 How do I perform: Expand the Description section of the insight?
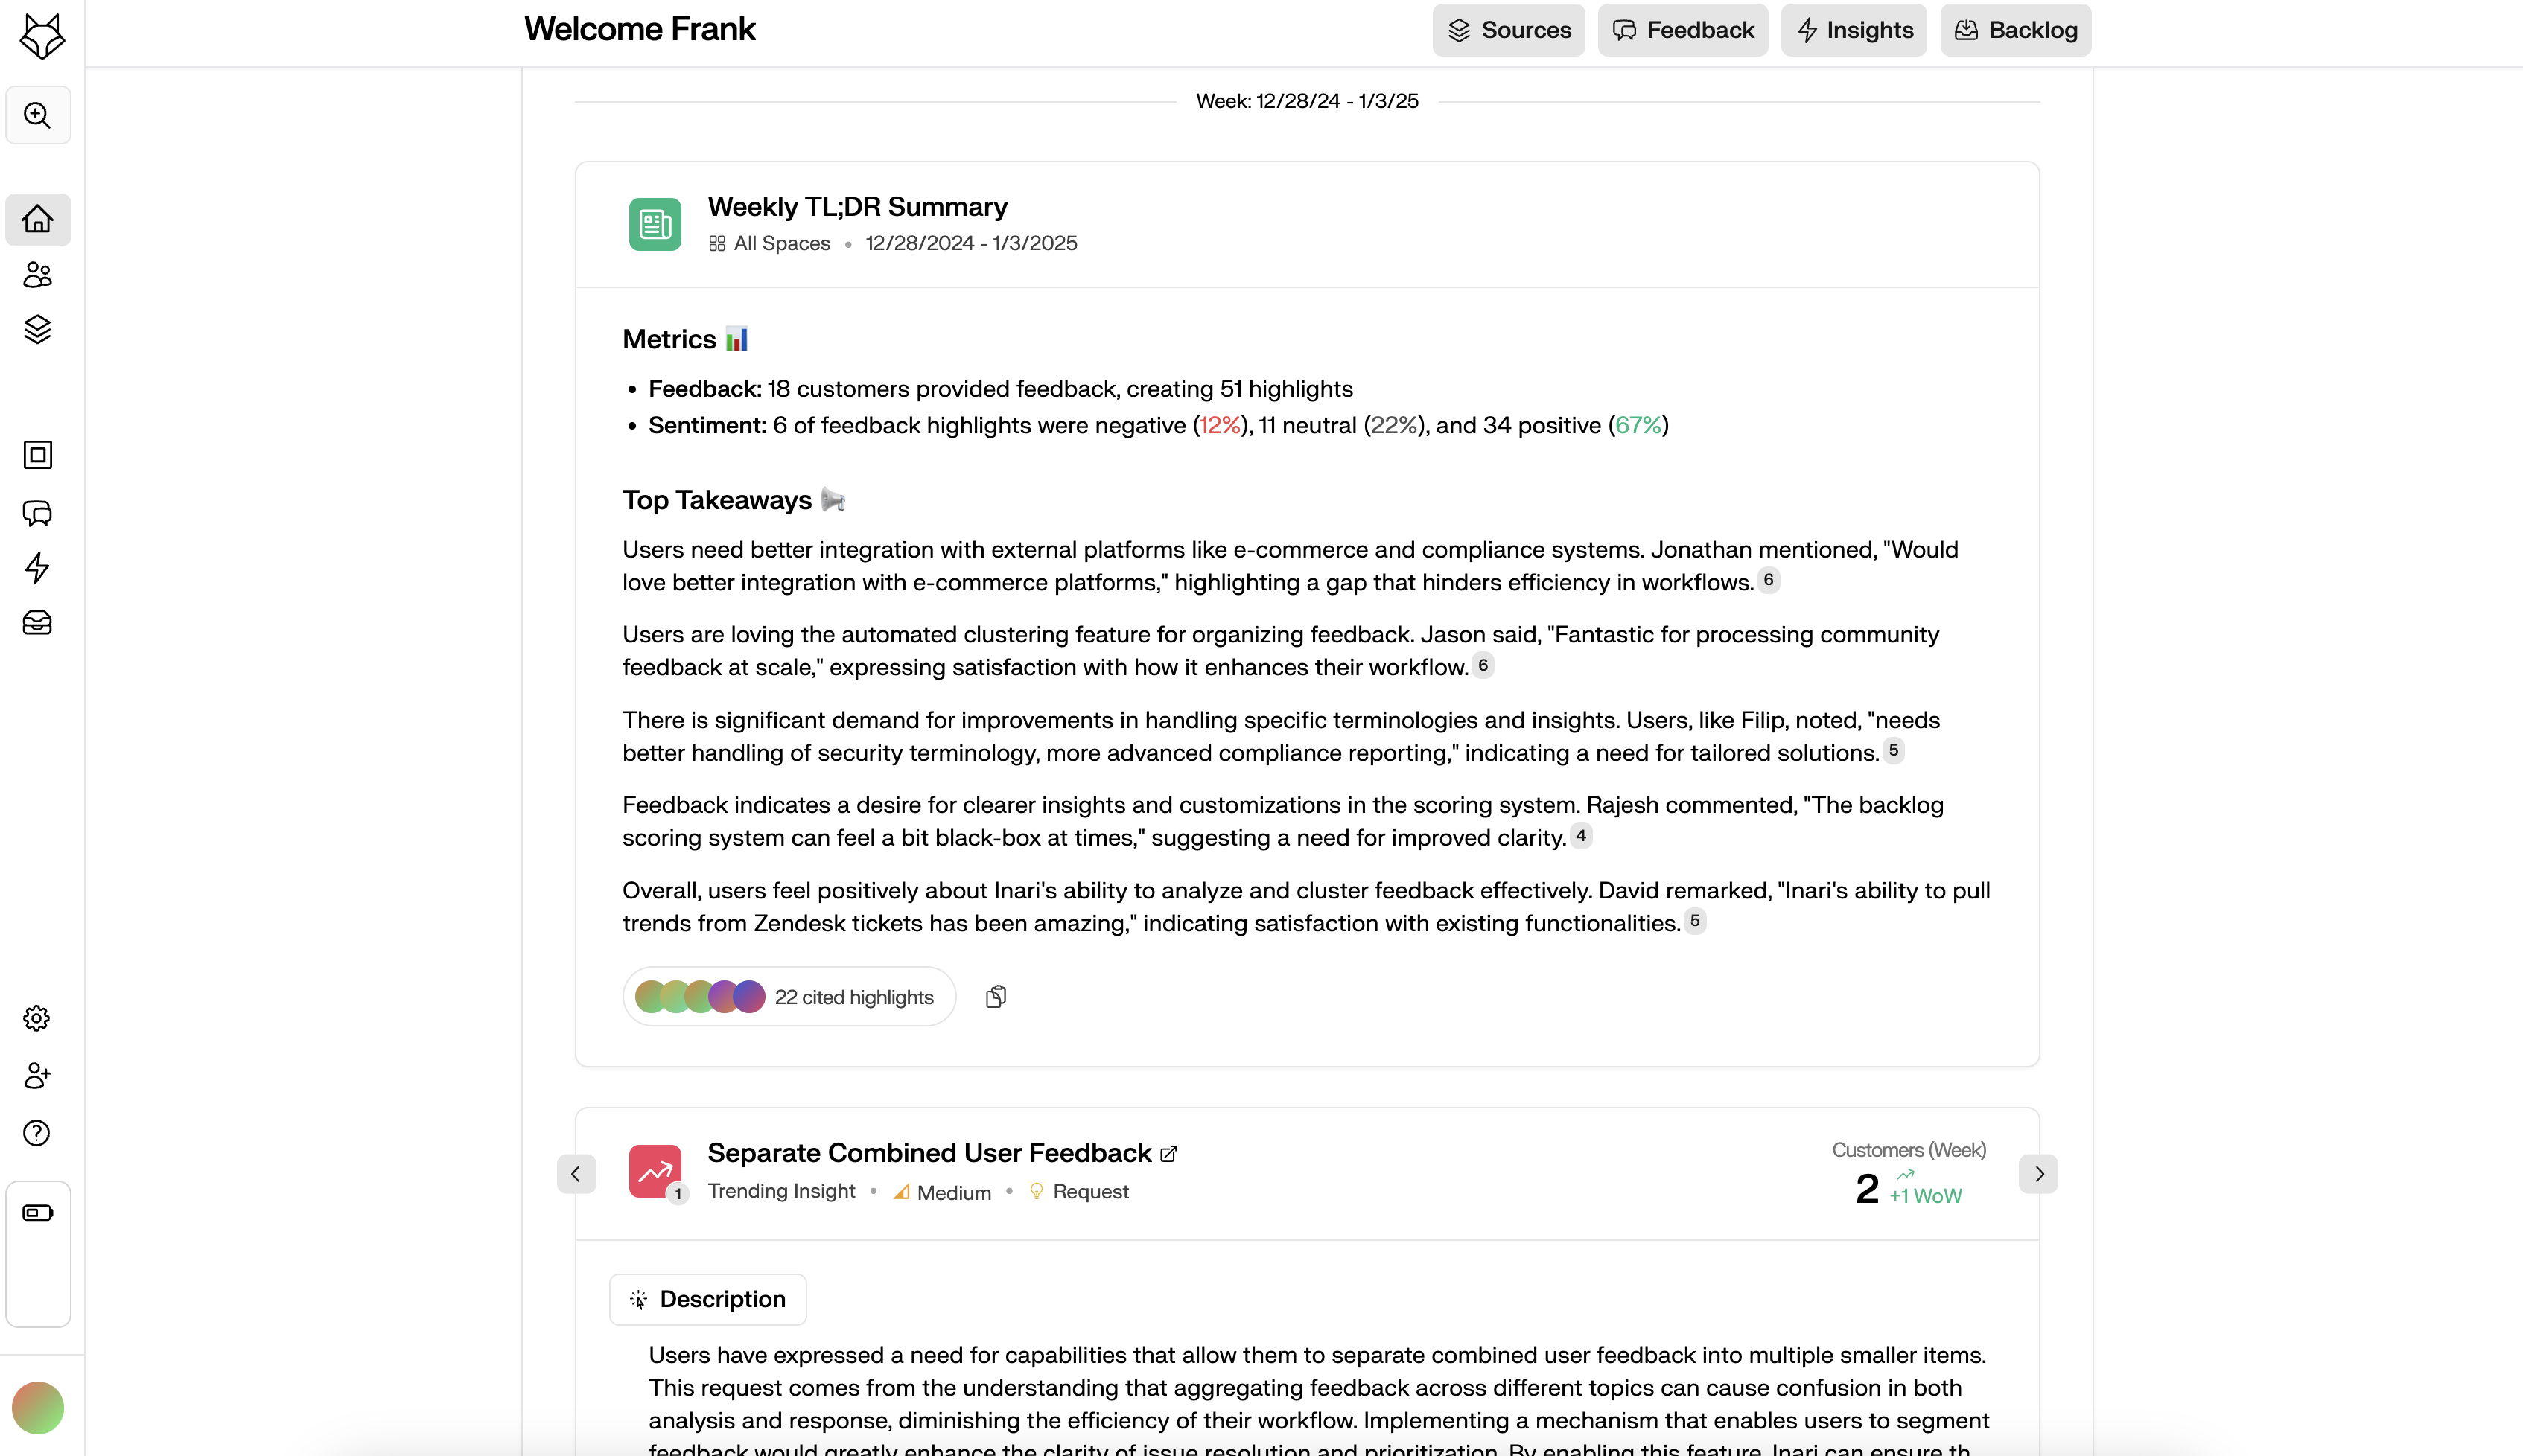707,1298
